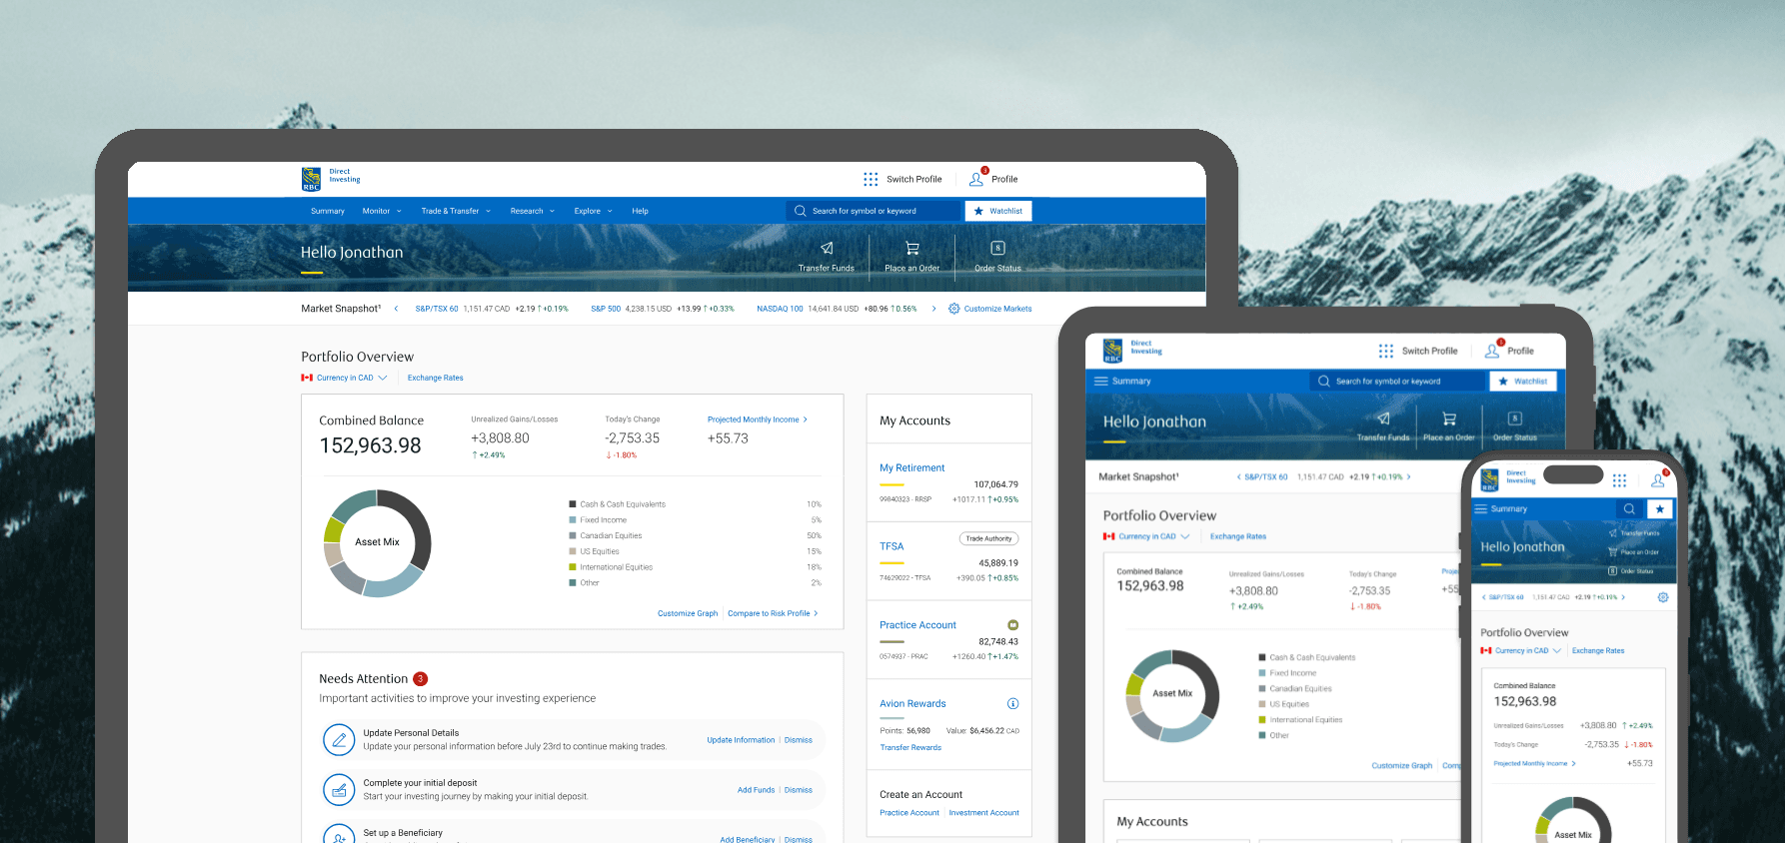Screen dimensions: 1785x843
Task: Open Summary tab in desktop nav
Action: pos(327,211)
